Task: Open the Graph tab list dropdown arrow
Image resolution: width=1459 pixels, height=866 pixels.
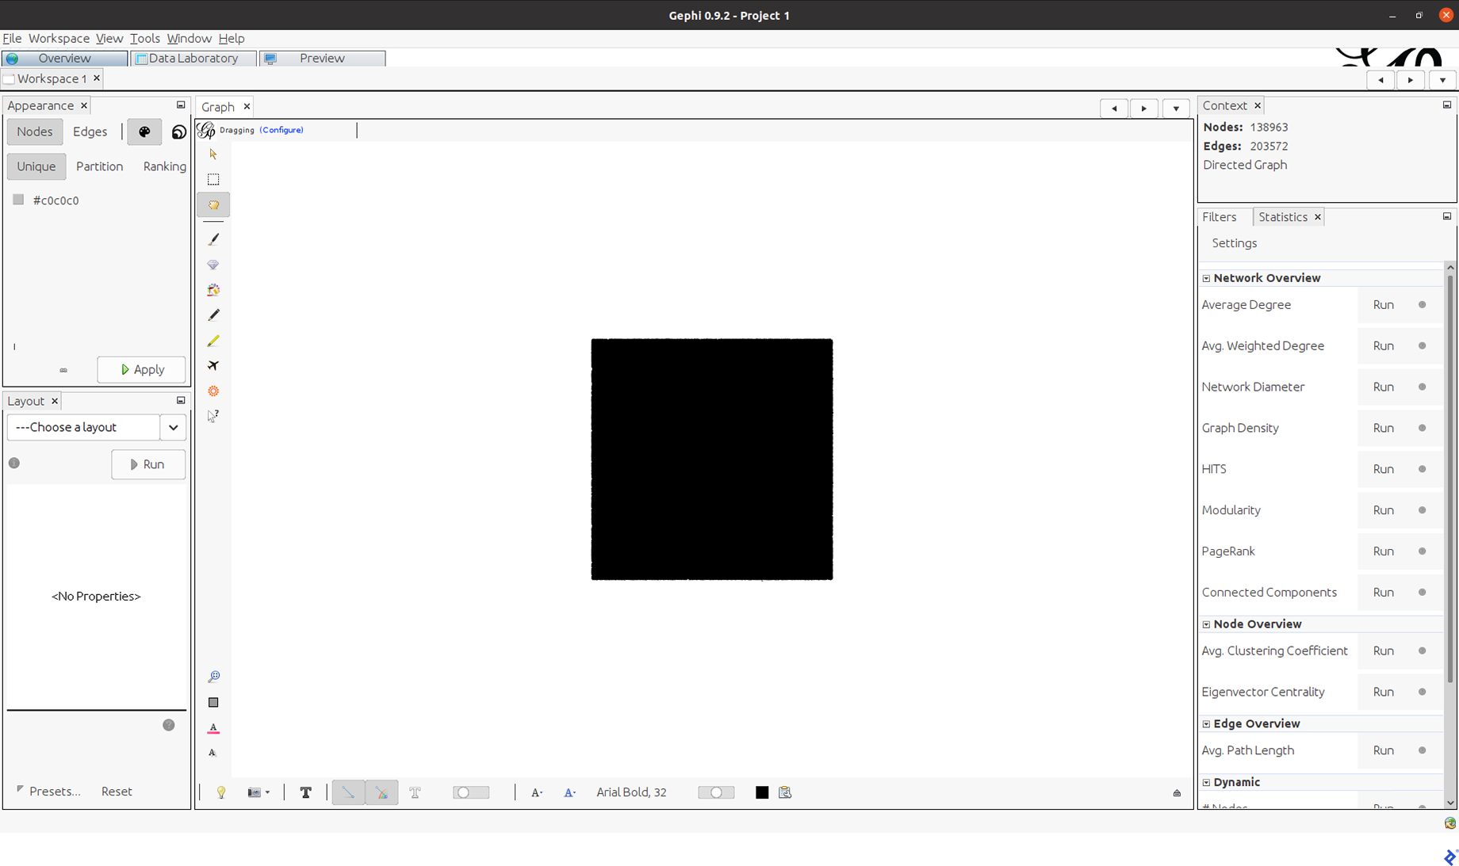Action: tap(1176, 109)
